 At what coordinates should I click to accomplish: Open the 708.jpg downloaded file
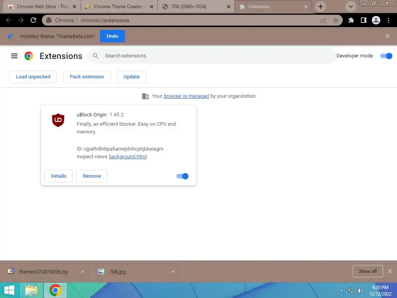tap(117, 272)
